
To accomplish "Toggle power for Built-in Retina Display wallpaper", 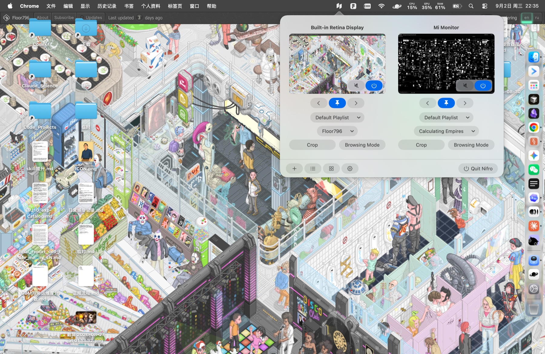I will pyautogui.click(x=374, y=86).
